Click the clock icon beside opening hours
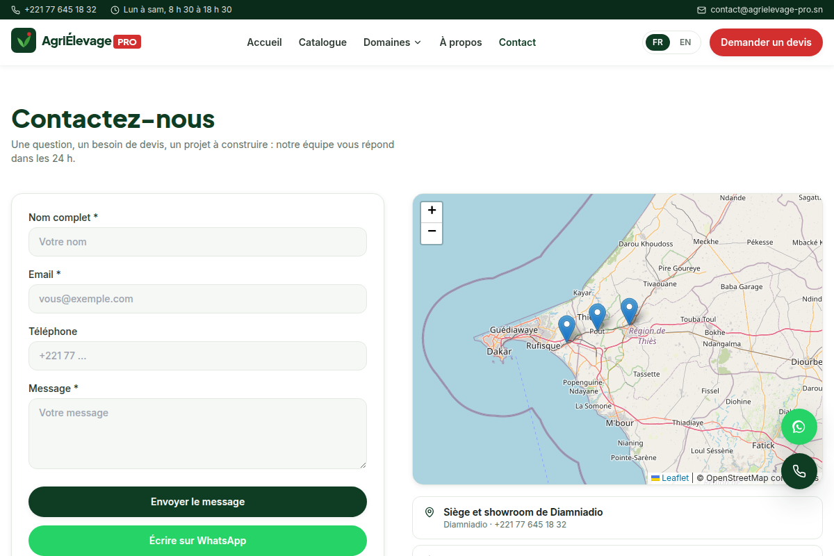834x556 pixels. pos(115,10)
